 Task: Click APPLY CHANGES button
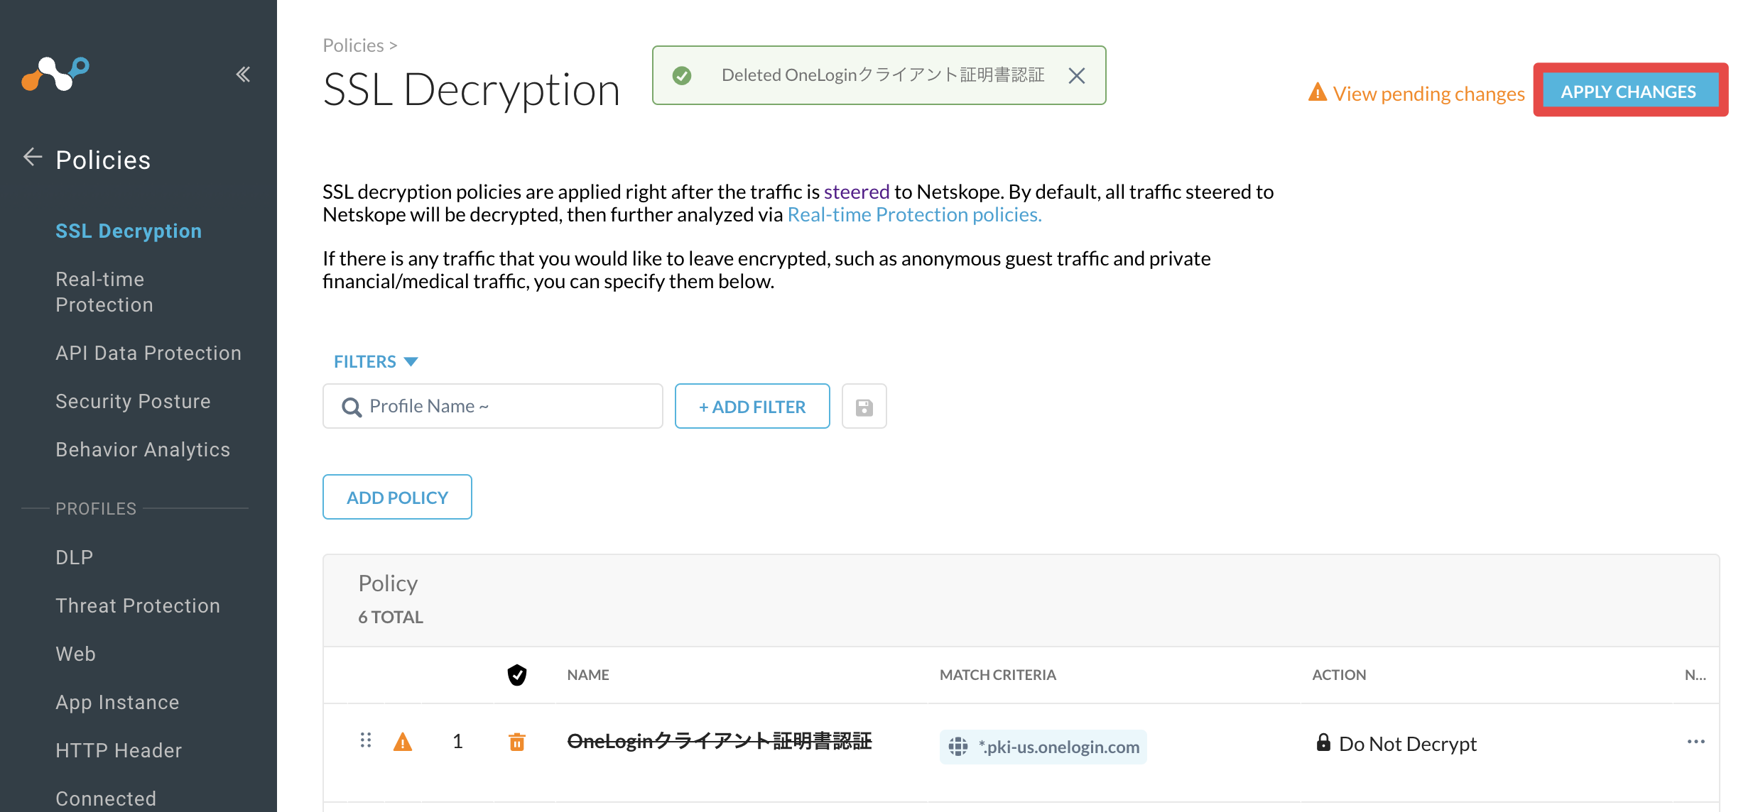tap(1628, 92)
